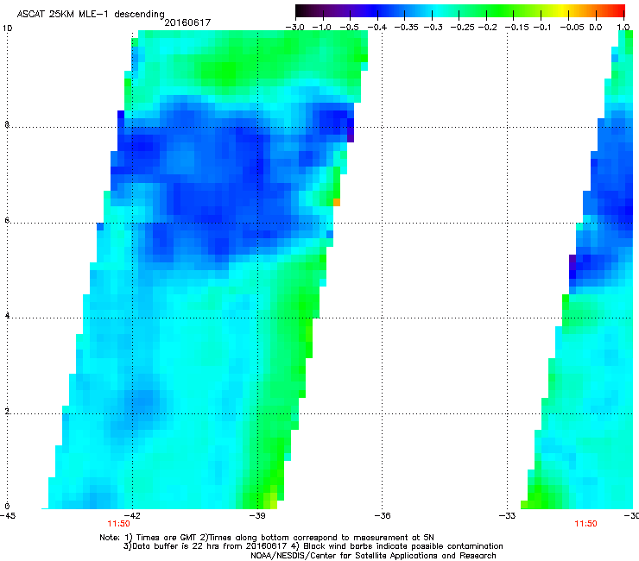Click the NOAA/NESDIS credit line

tap(373, 556)
